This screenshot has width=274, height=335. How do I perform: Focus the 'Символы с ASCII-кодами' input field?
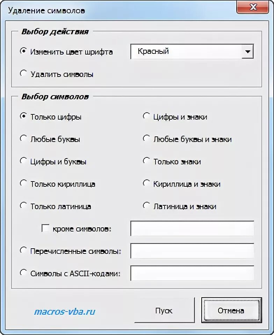pyautogui.click(x=192, y=273)
